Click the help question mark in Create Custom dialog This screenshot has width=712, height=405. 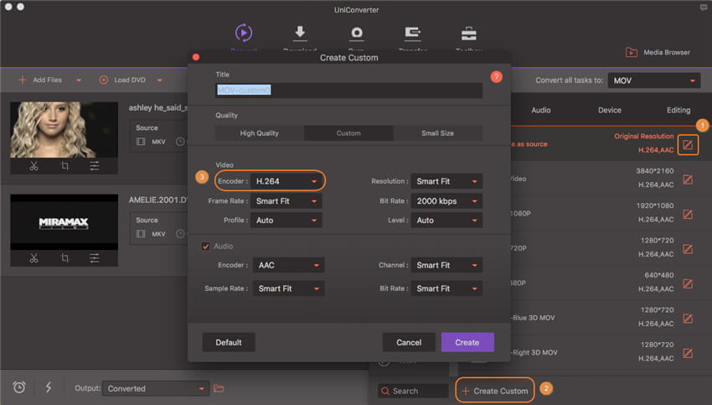tap(497, 77)
